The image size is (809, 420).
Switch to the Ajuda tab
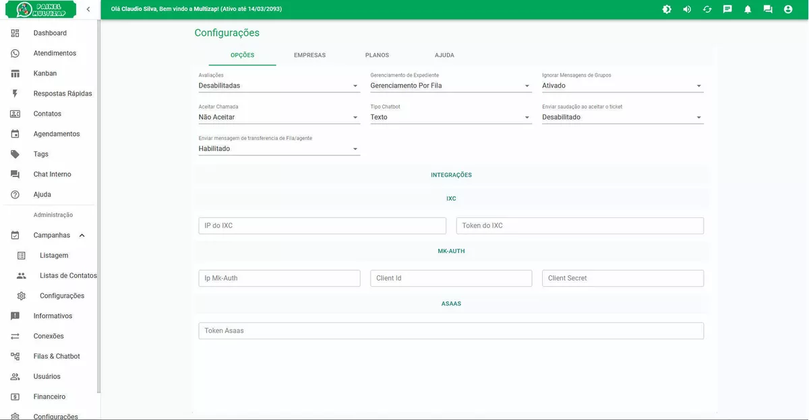coord(445,55)
